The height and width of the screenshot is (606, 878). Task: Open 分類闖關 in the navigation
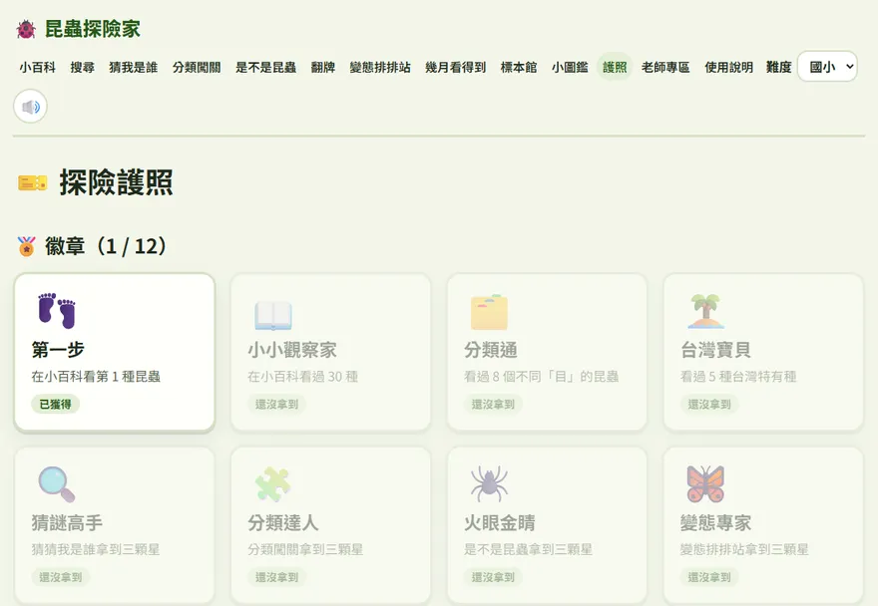(197, 67)
